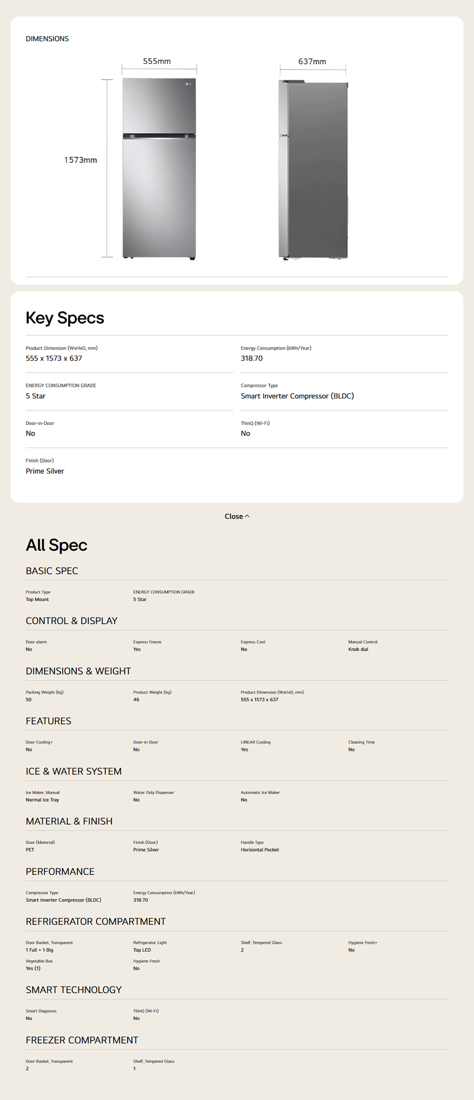Click the Normal Ice Tray value
This screenshot has height=1100, width=474.
coord(43,800)
